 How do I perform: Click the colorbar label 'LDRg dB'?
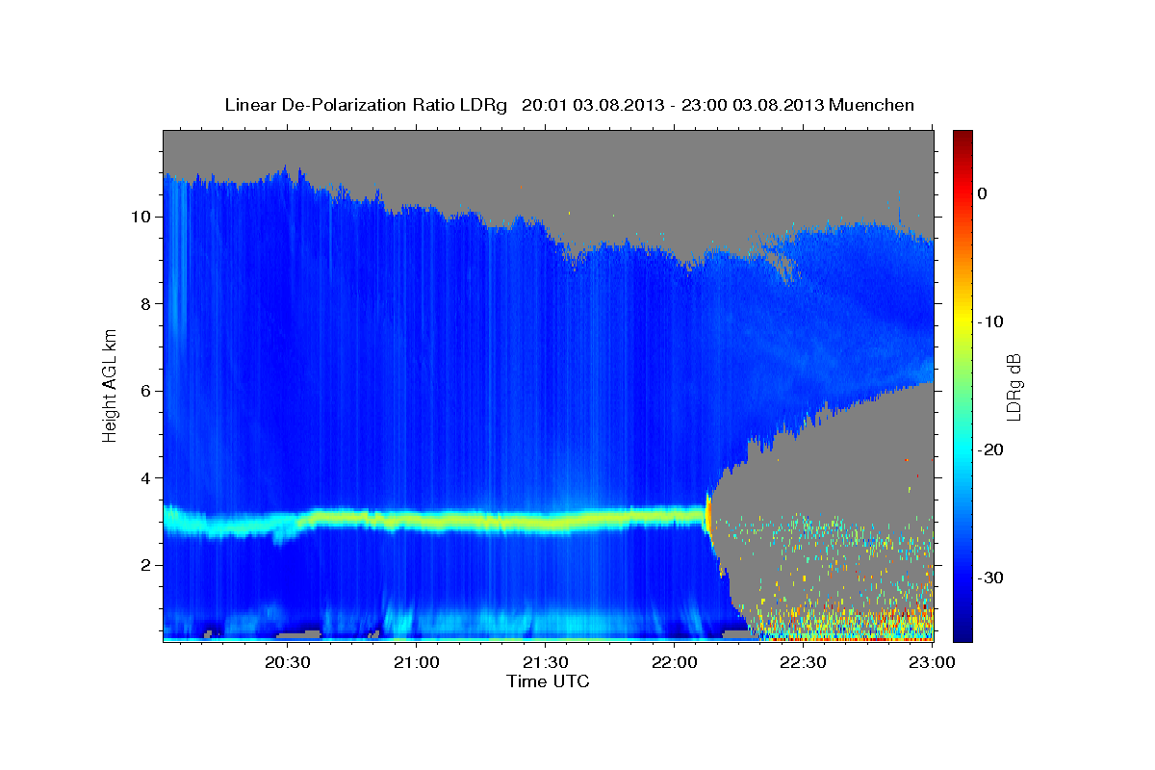[1014, 385]
